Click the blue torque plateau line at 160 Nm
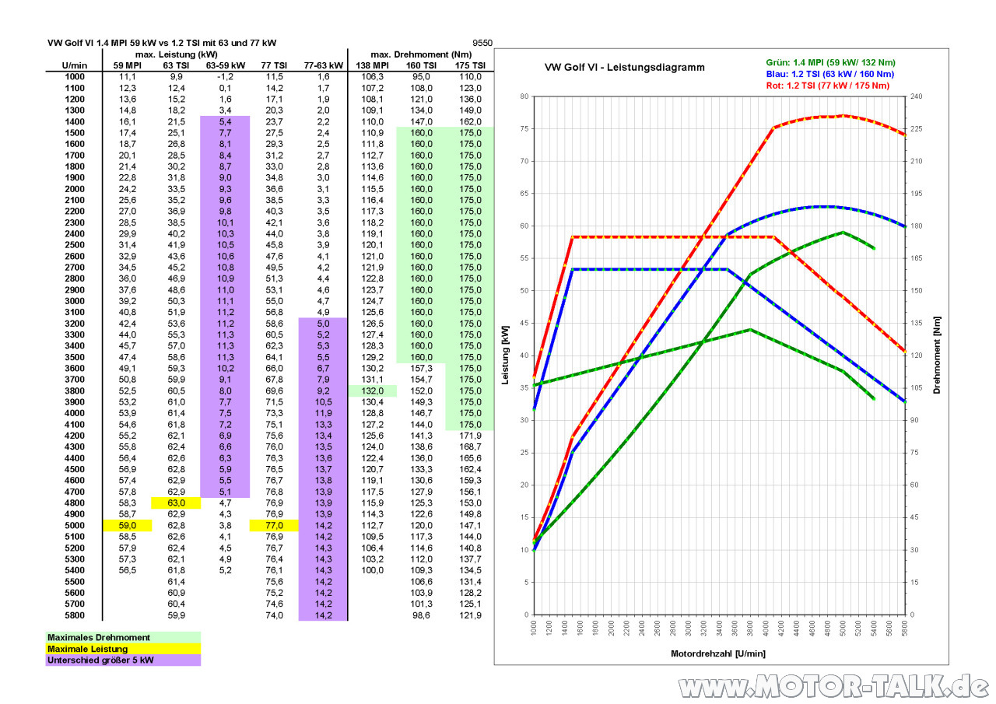Image resolution: width=996 pixels, height=704 pixels. click(649, 269)
